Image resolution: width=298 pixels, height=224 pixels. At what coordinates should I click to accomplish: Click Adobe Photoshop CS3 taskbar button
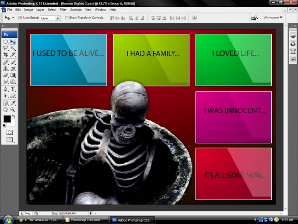point(132,220)
